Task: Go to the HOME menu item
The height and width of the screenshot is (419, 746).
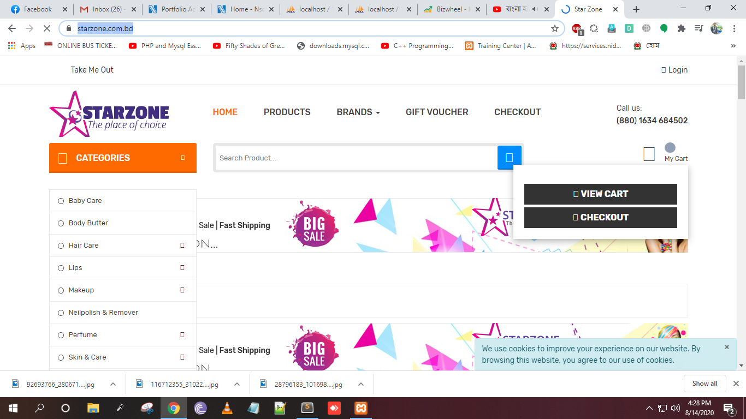Action: 225,112
